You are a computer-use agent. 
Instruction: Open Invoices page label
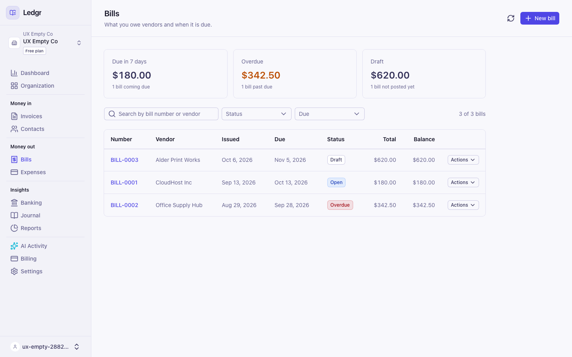click(31, 116)
